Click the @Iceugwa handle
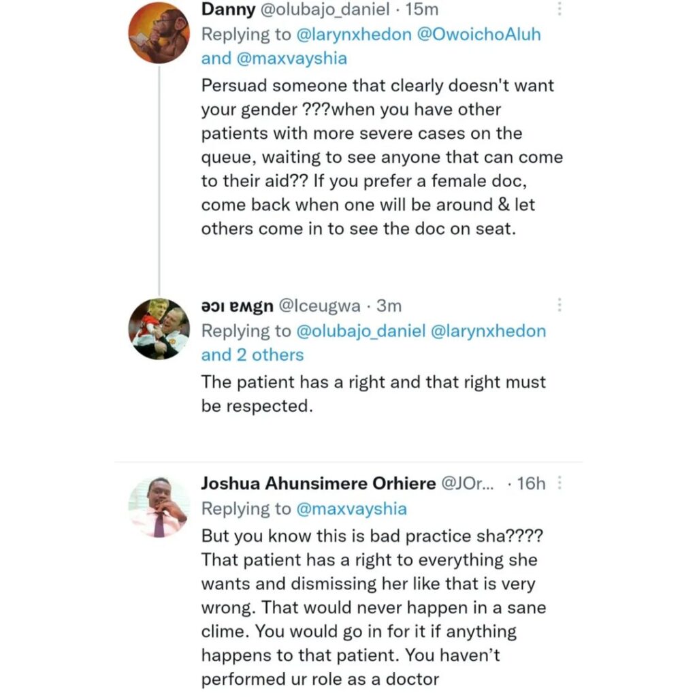 [320, 306]
